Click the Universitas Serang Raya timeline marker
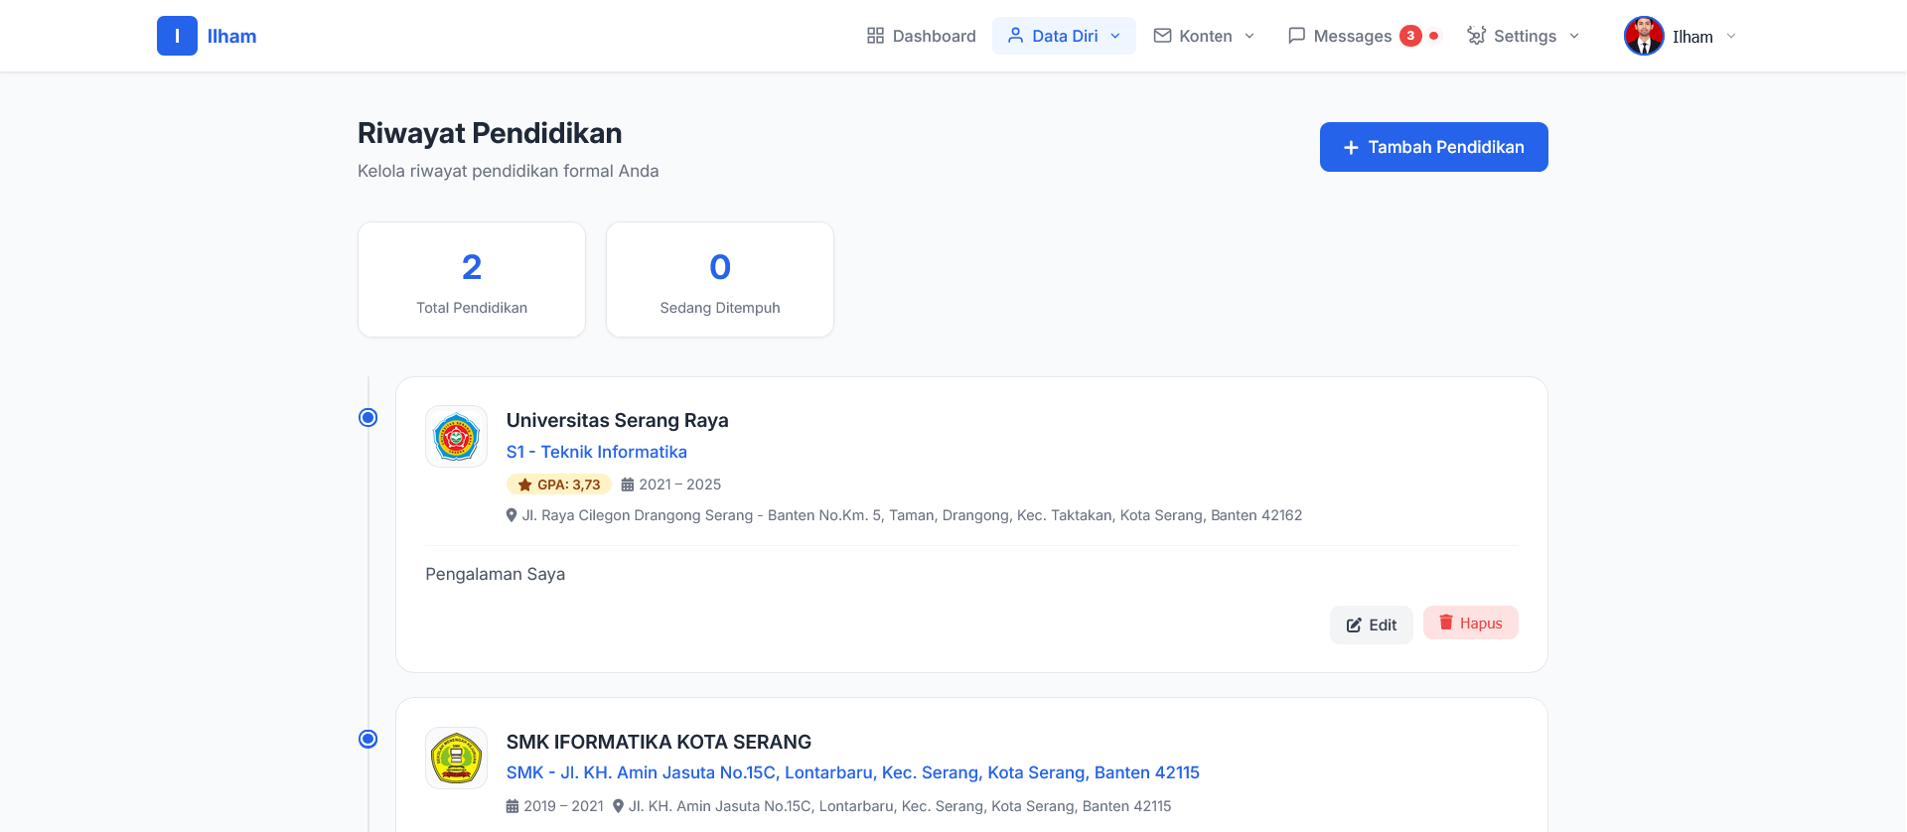 [367, 417]
